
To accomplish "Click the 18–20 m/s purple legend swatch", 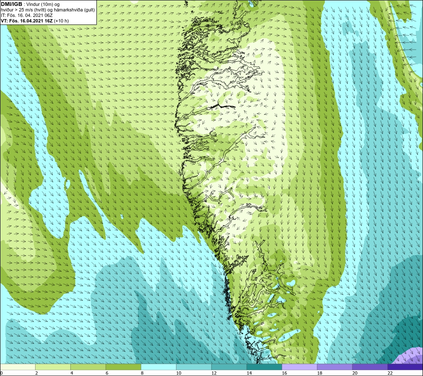I will click(x=335, y=367).
